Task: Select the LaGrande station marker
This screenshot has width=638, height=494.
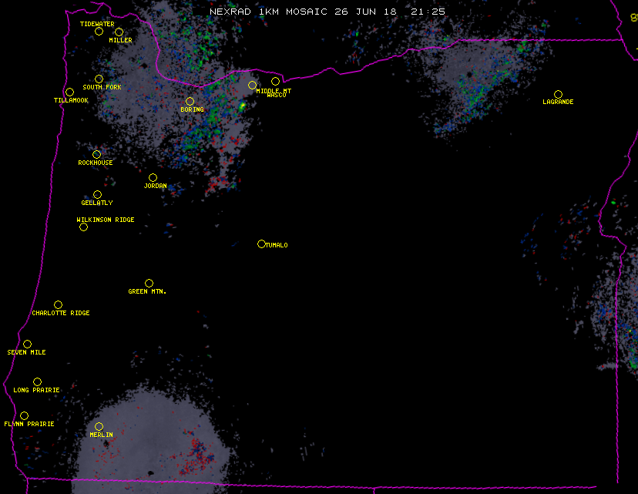Action: 558,95
